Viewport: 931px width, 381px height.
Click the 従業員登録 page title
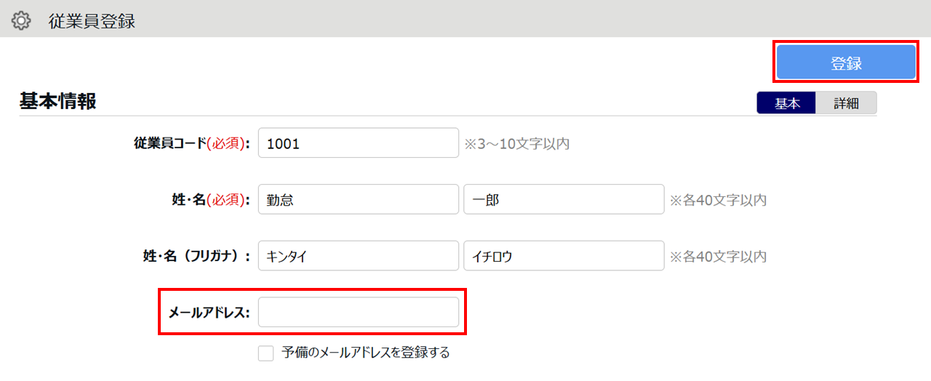(92, 21)
